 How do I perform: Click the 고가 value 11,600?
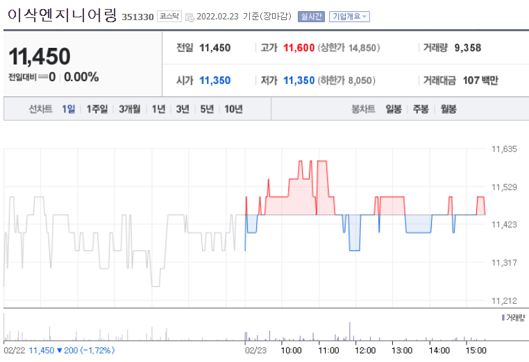coord(299,48)
